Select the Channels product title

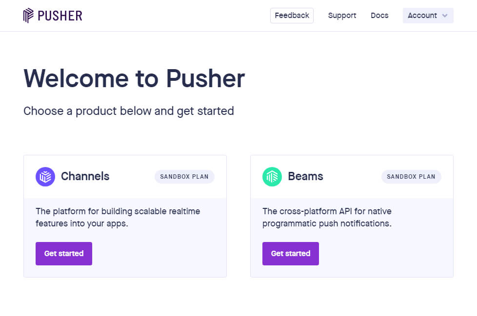click(x=85, y=176)
